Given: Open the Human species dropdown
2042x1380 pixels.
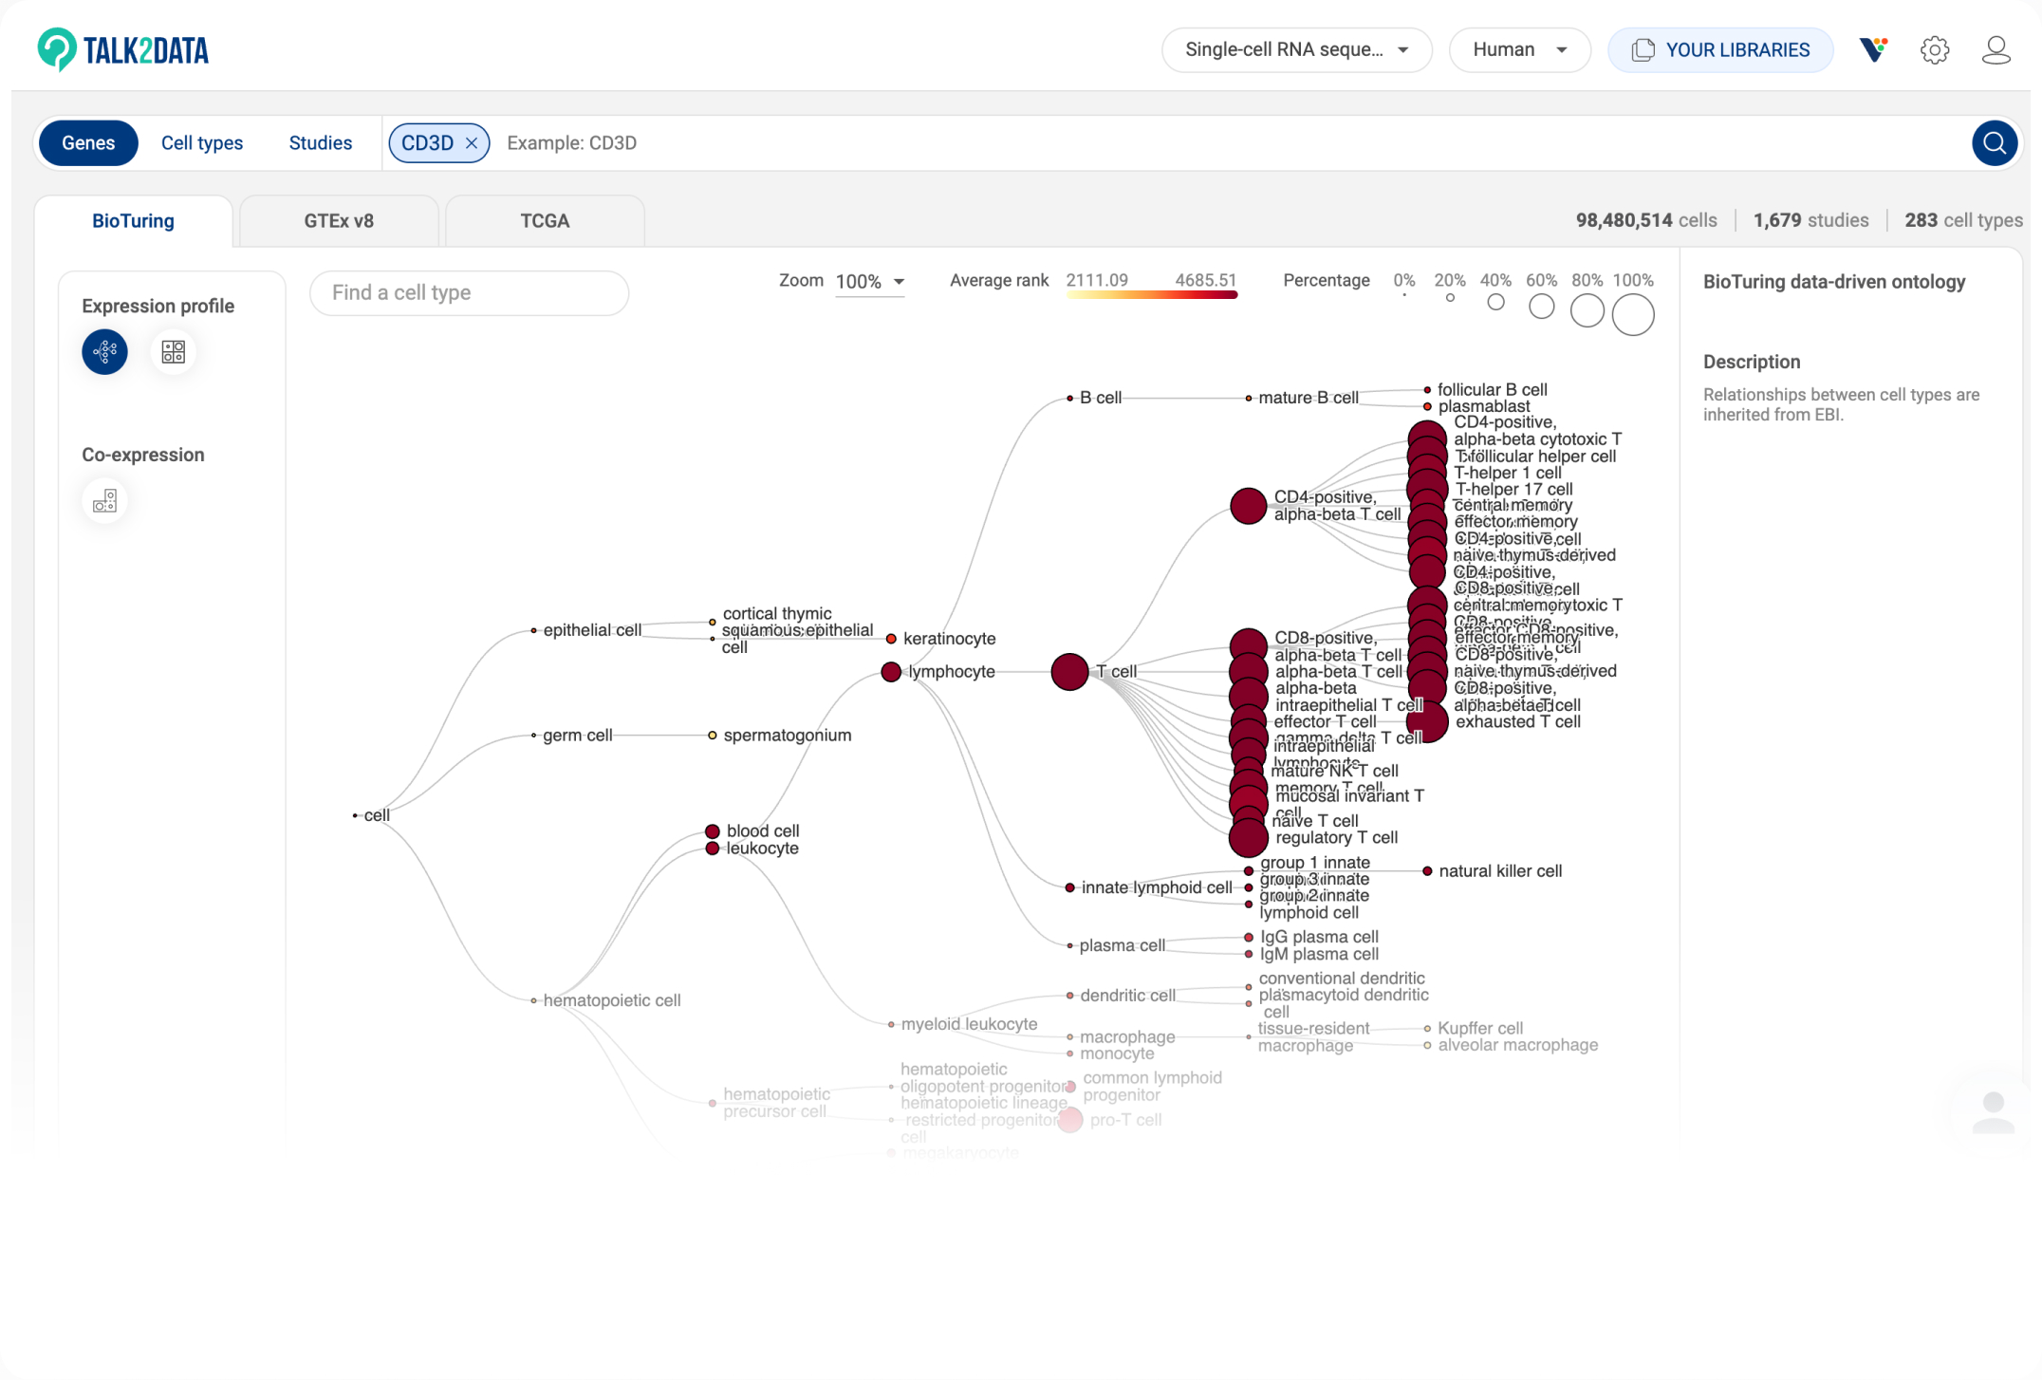Looking at the screenshot, I should (x=1519, y=50).
